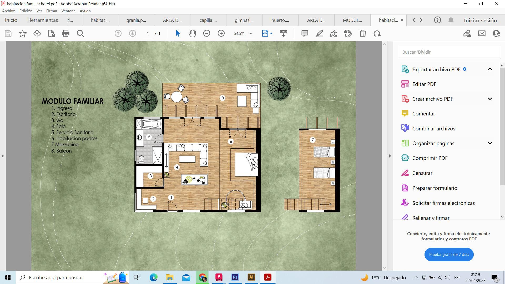Click the trash delete icon
505x284 pixels.
click(x=363, y=33)
